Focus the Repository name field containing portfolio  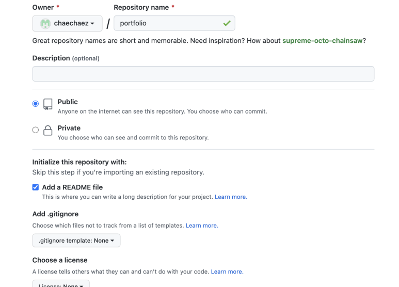pyautogui.click(x=174, y=23)
